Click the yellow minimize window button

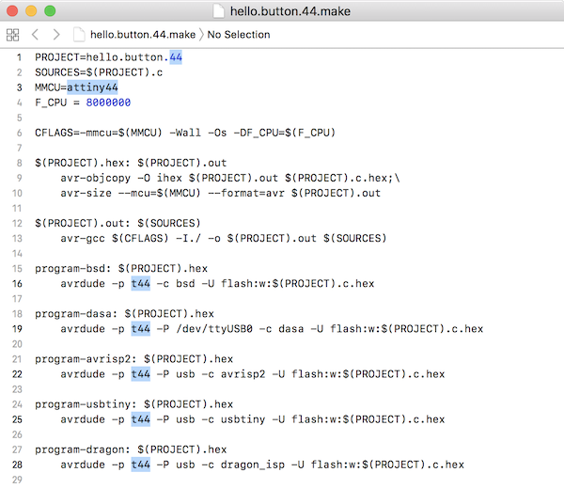click(31, 10)
